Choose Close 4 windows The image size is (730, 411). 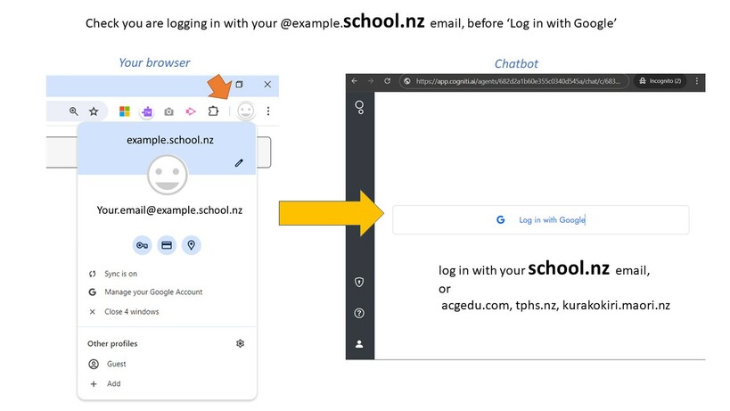[x=124, y=311]
